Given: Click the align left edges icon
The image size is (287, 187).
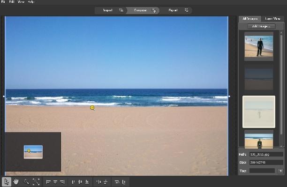Looking at the screenshot, I should pyautogui.click(x=48, y=182).
